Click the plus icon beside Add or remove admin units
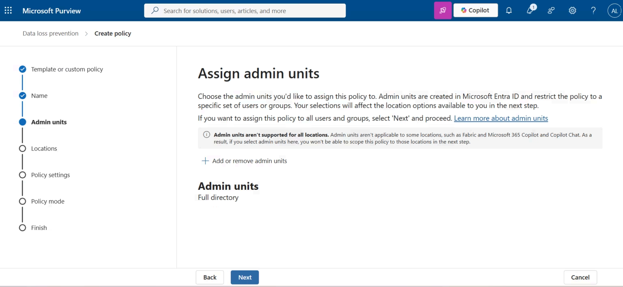The width and height of the screenshot is (623, 287). [205, 161]
